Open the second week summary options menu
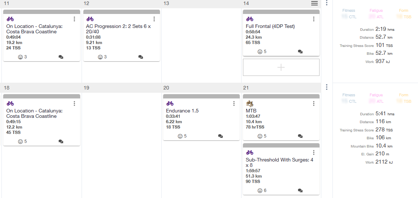Image resolution: width=418 pixels, height=198 pixels. [x=327, y=87]
